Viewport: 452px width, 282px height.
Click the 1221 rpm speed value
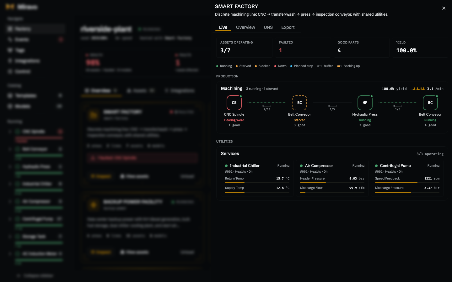[x=432, y=179]
